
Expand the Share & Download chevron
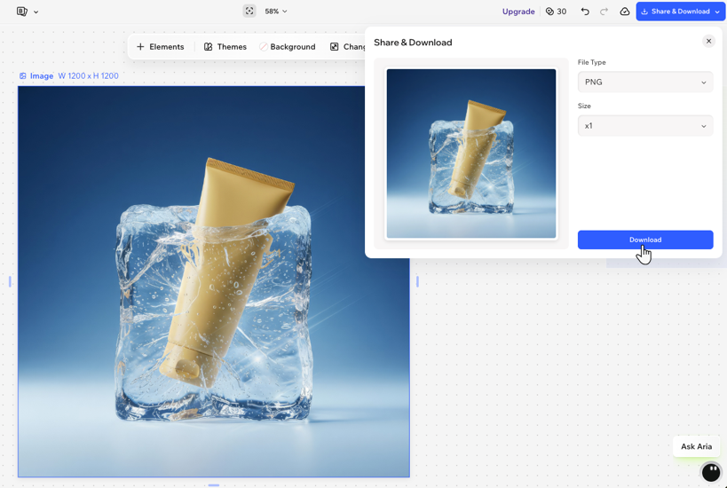[x=717, y=12]
